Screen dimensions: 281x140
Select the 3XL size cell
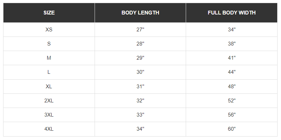[x=49, y=115]
